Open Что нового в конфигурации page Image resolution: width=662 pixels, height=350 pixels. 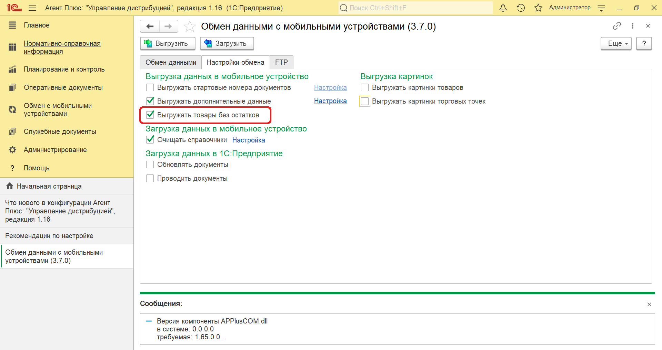click(x=67, y=211)
